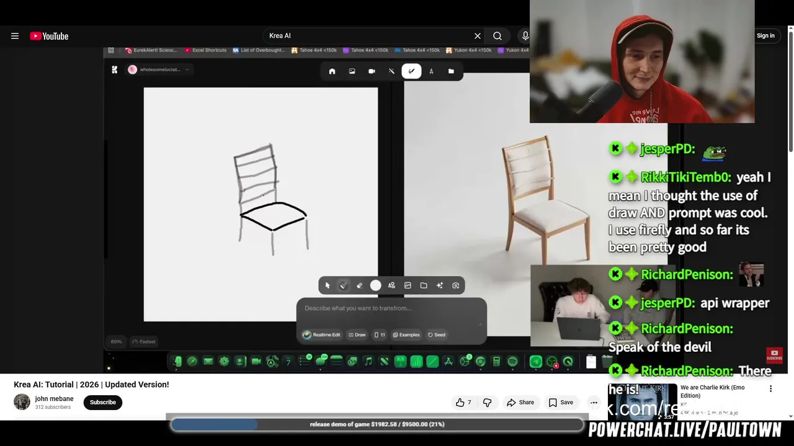Viewport: 794px width, 446px height.
Task: Open the EurekAlert! Science bookmark
Action: tap(151, 50)
